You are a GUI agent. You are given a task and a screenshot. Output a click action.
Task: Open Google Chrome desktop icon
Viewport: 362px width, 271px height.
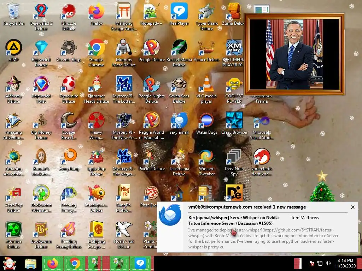point(96,53)
